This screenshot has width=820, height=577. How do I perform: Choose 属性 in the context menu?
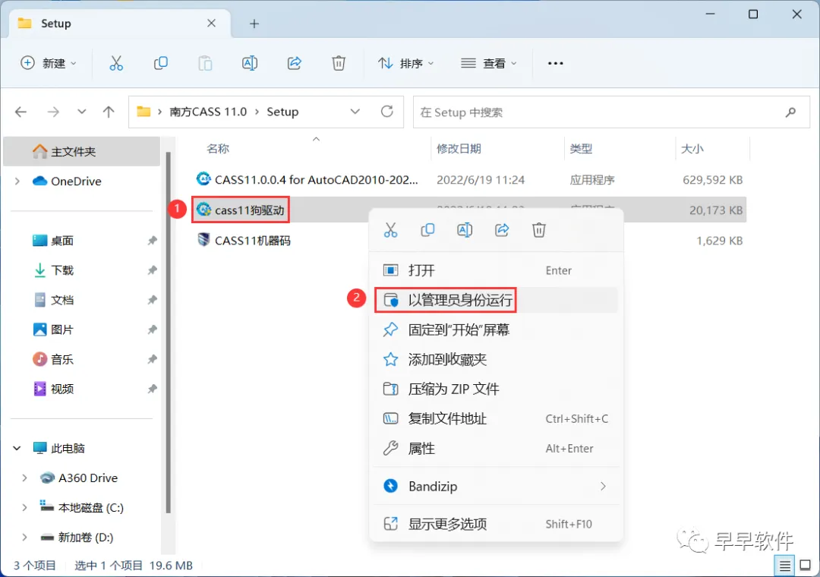click(x=496, y=448)
